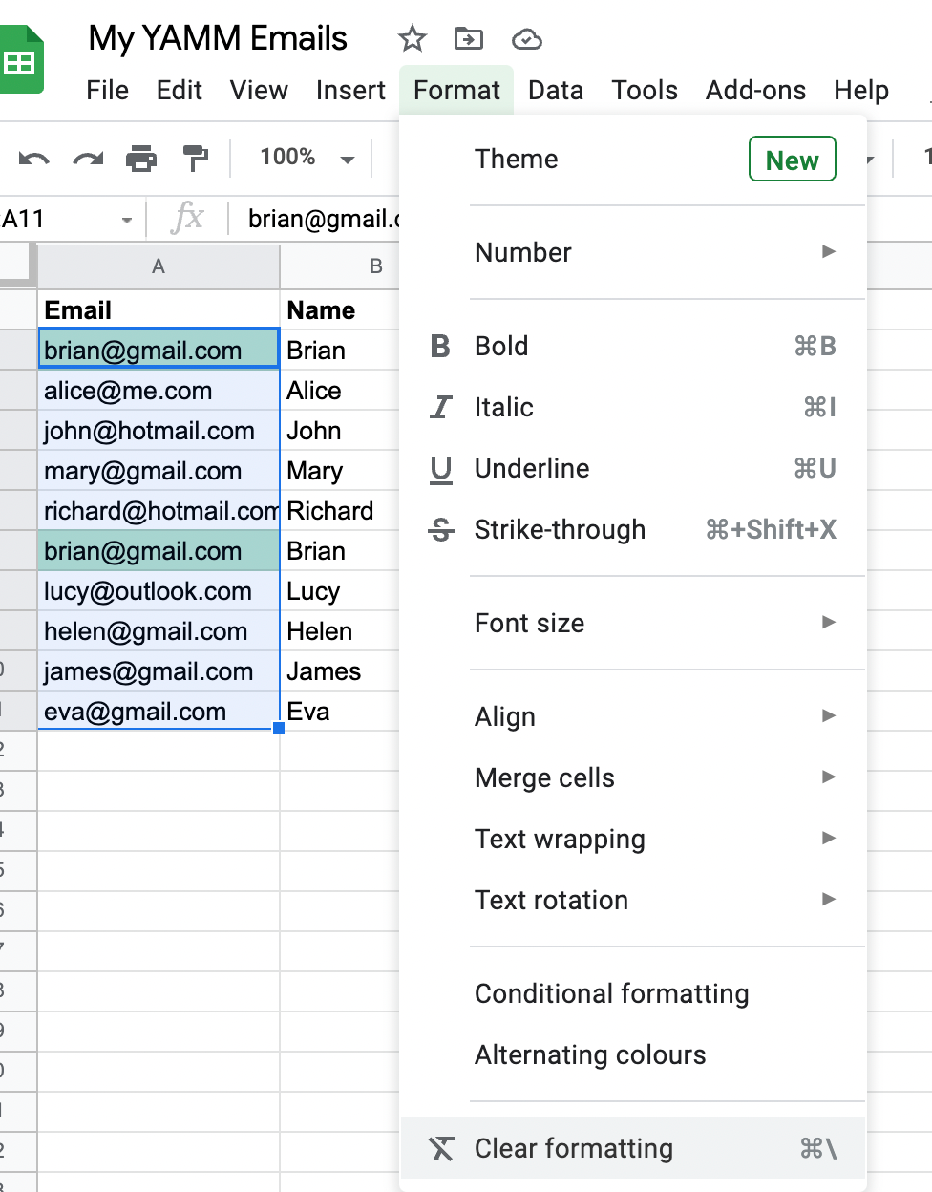Open Print via the printer icon
Image resolution: width=932 pixels, height=1192 pixels.
[140, 159]
